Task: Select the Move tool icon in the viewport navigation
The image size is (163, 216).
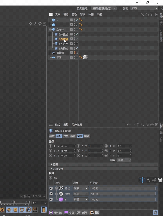Action: tap(30, 24)
